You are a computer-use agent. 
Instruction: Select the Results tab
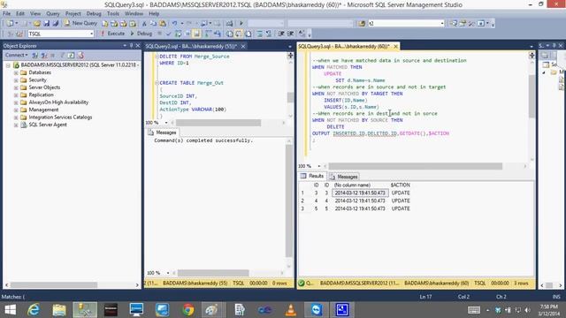[x=312, y=176]
